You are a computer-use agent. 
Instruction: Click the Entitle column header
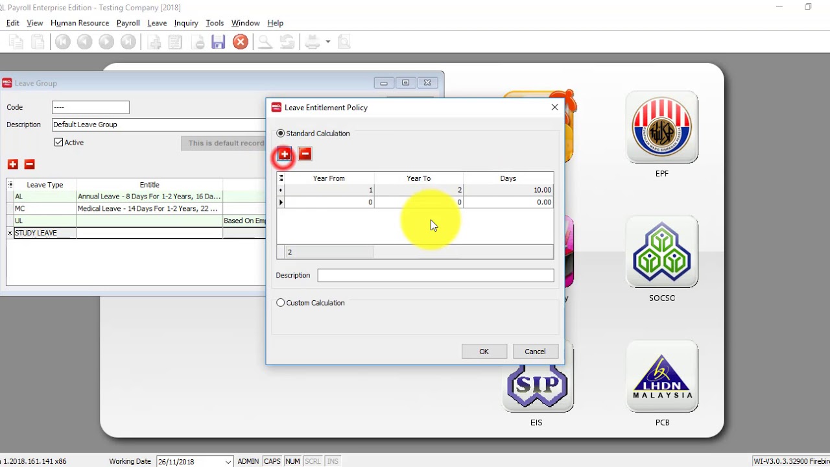(149, 185)
